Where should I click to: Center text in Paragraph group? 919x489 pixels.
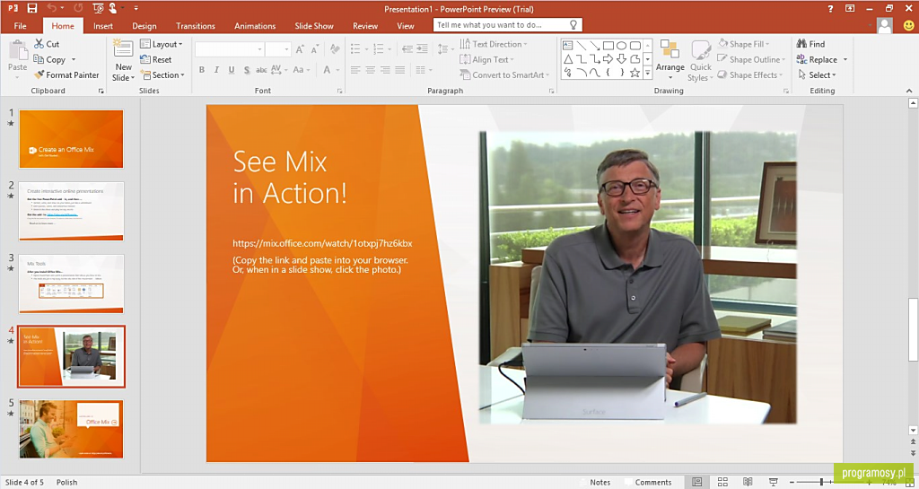[x=371, y=70]
